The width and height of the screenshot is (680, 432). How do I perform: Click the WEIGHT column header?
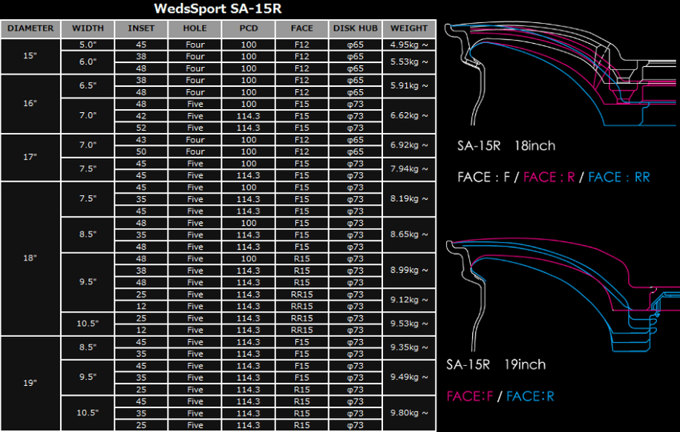coord(409,29)
